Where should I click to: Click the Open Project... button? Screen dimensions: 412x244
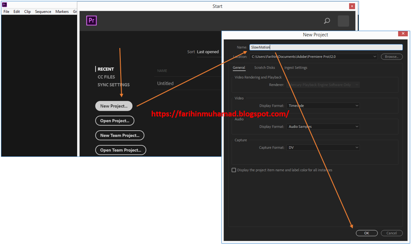click(x=114, y=120)
